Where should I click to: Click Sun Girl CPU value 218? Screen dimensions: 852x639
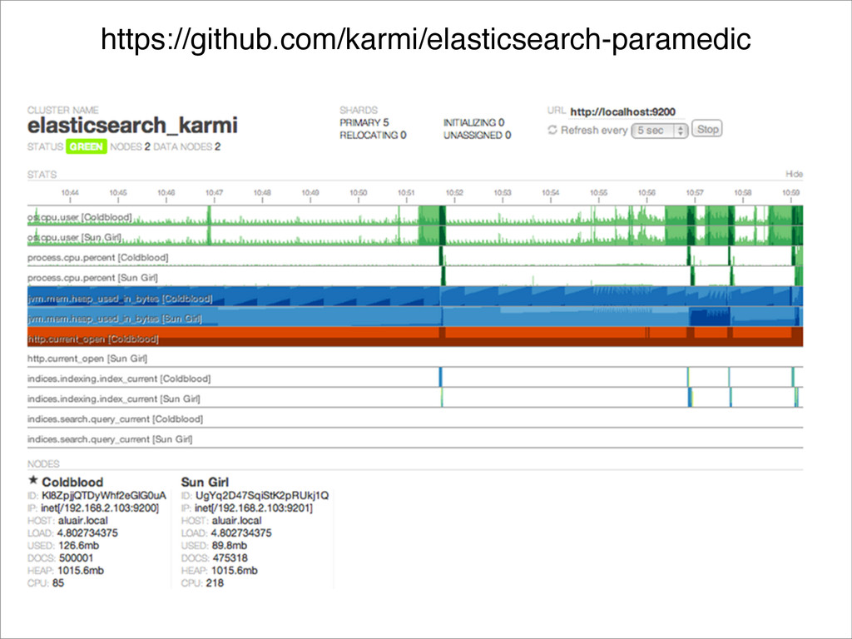215,583
